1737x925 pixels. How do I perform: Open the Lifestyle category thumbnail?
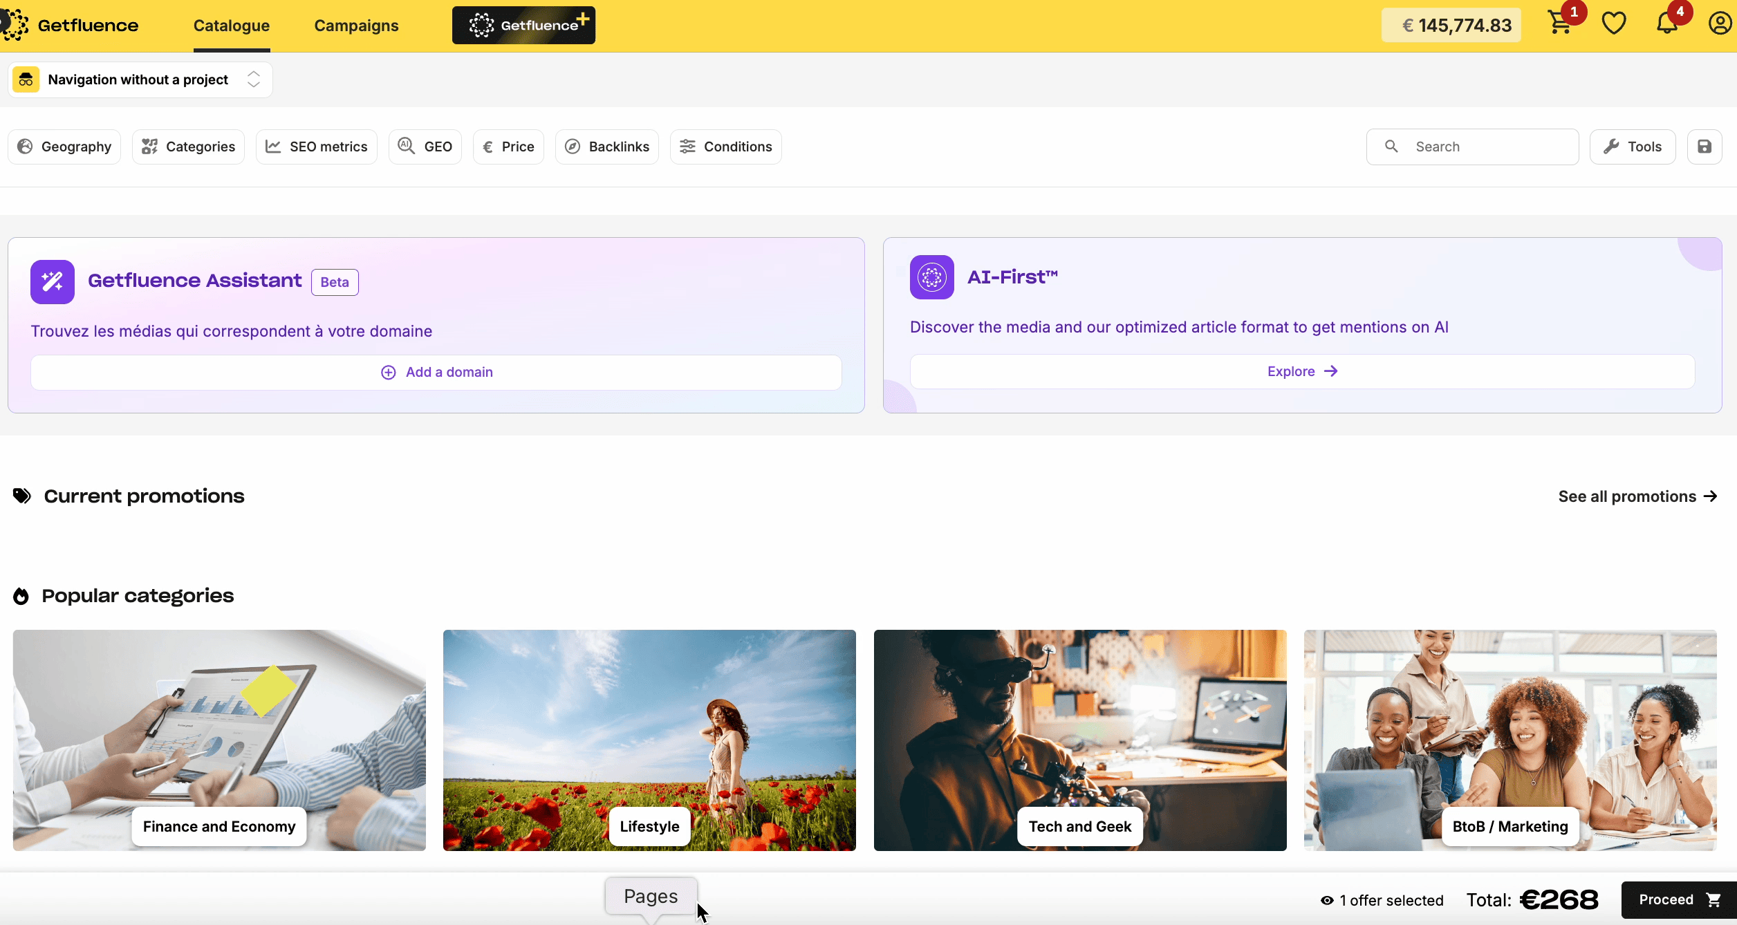pos(649,740)
